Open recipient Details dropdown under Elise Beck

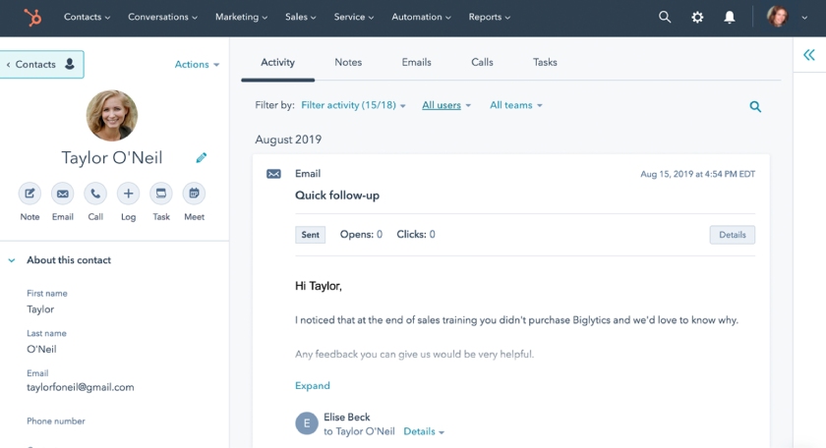(424, 431)
